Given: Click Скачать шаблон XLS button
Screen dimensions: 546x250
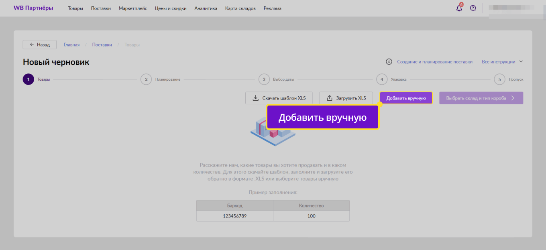Looking at the screenshot, I should tap(279, 98).
